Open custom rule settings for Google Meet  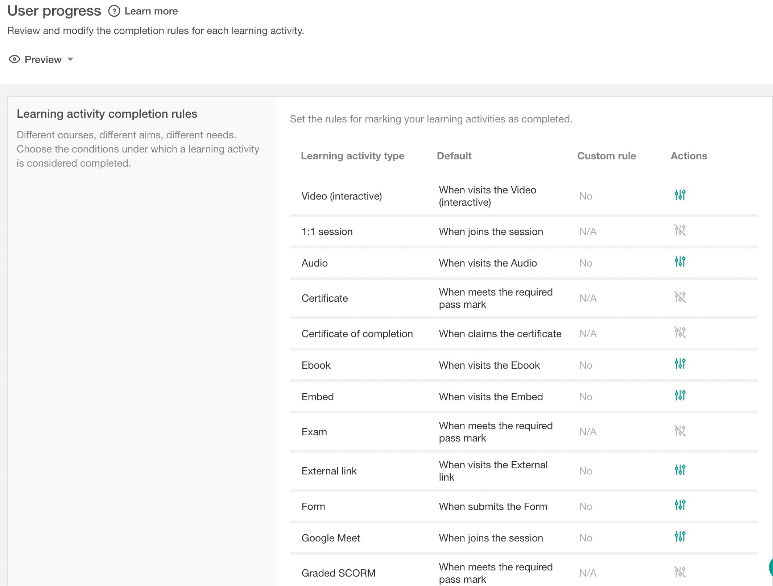[x=680, y=536]
